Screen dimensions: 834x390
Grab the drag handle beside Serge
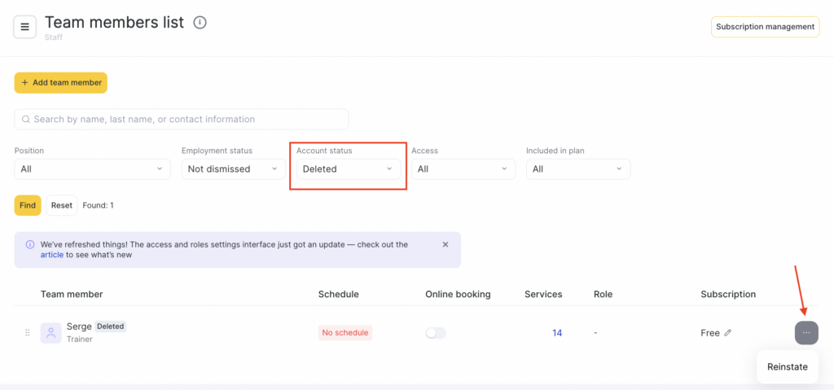27,333
